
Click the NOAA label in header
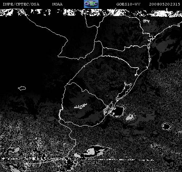[x=57, y=4]
